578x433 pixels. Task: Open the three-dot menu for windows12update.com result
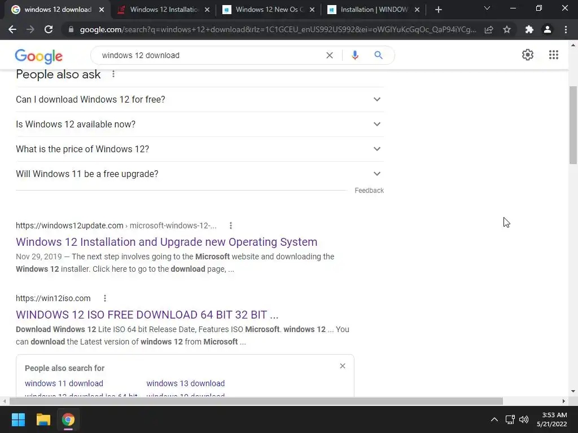coord(231,226)
